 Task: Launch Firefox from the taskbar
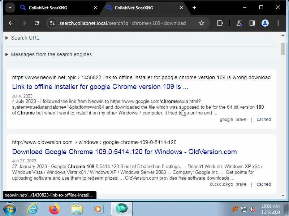[55, 209]
